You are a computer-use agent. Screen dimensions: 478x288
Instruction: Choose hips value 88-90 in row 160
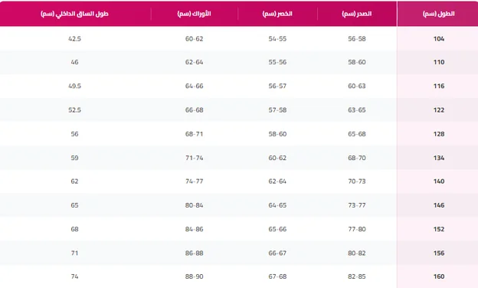point(195,277)
